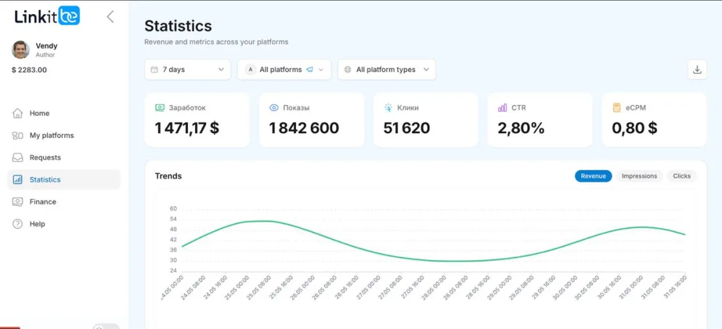The height and width of the screenshot is (329, 722).
Task: Select Statistics in sidebar
Action: 64,180
